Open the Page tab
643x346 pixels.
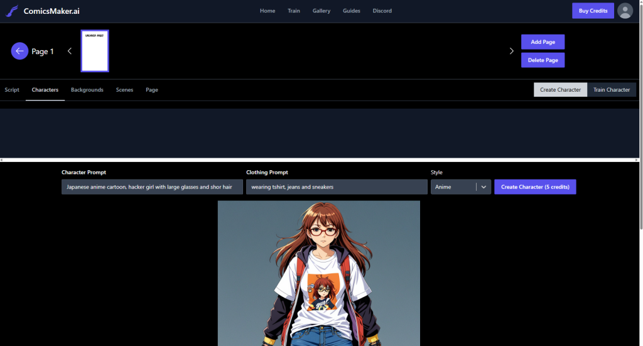point(152,90)
